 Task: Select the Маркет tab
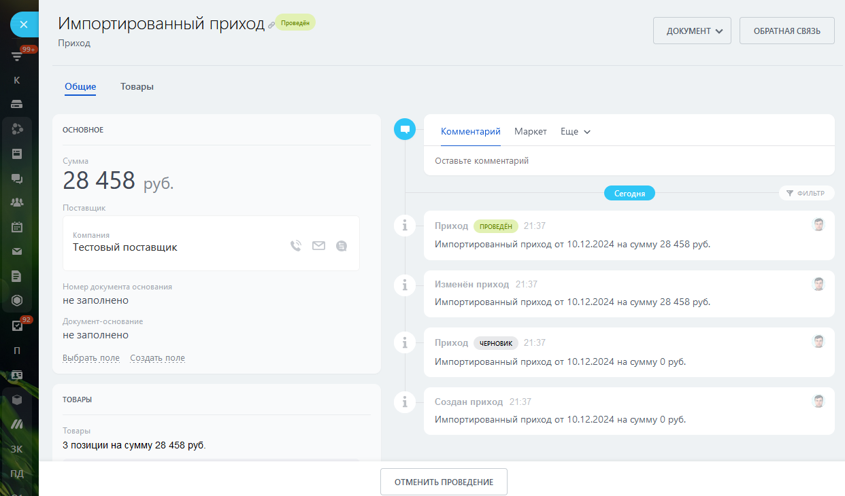(531, 132)
